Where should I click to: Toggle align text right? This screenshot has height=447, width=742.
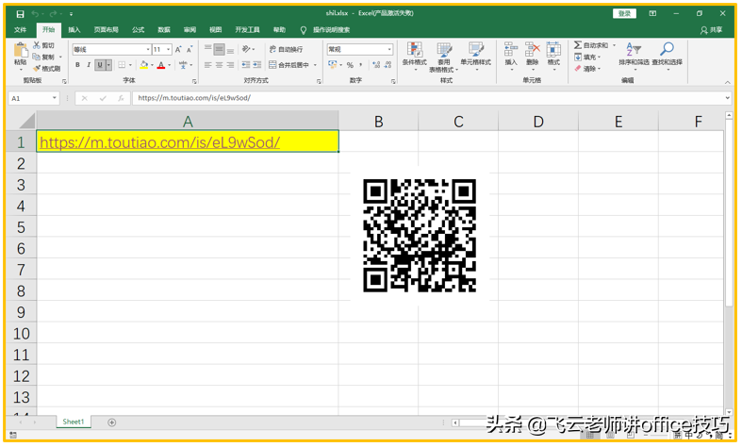[x=230, y=65]
